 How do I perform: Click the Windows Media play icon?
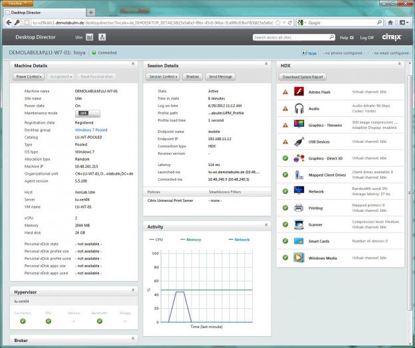pos(299,258)
